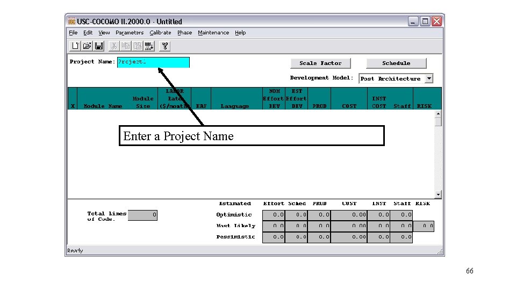This screenshot has height=290, width=516.
Task: Open the Maintenance menu
Action: point(213,33)
